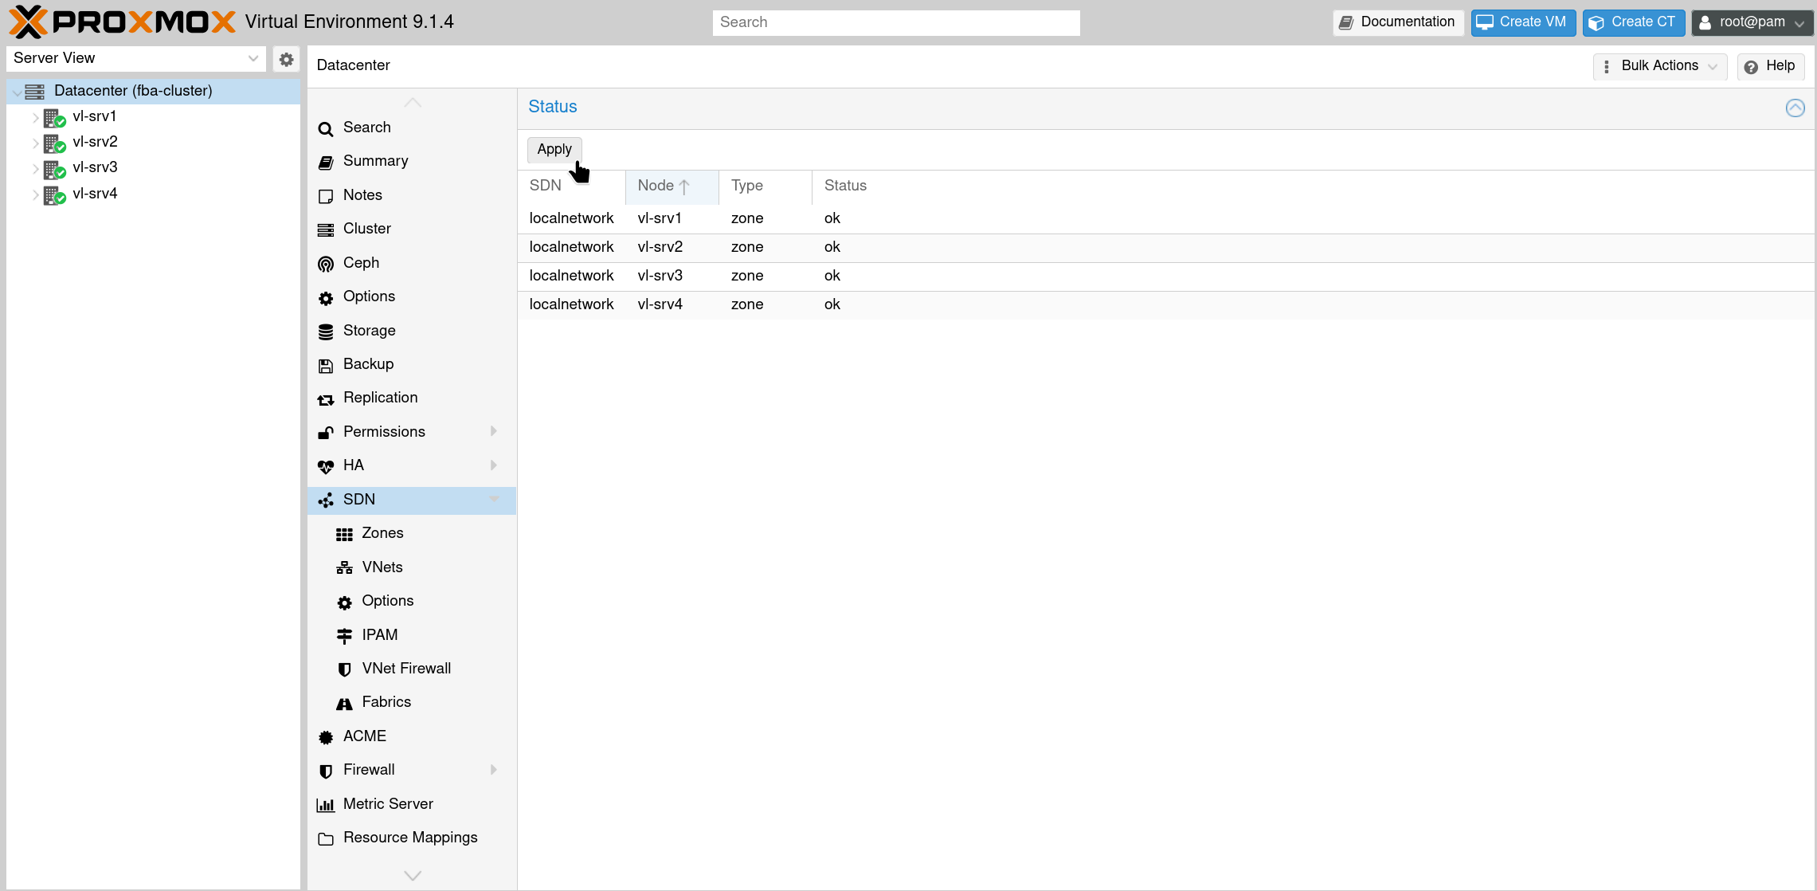Screen dimensions: 1817x891
Task: Click the VNet Firewall shield icon
Action: [344, 669]
